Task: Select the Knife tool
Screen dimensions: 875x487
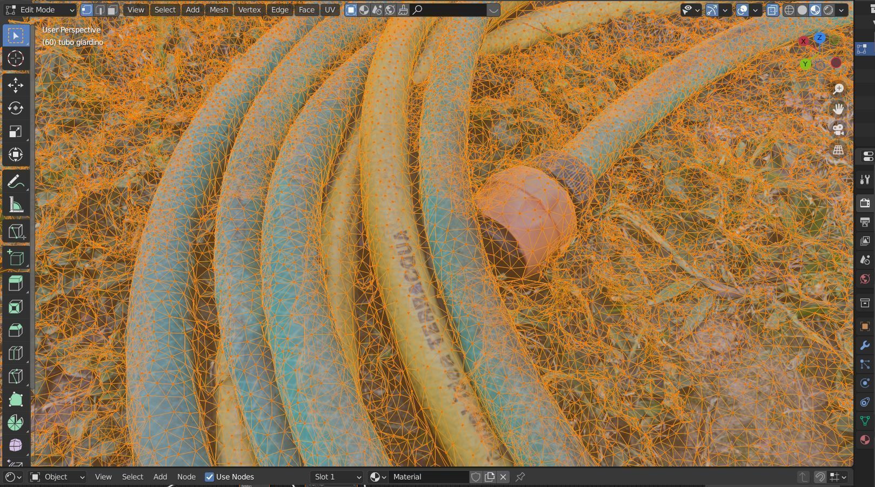Action: point(16,377)
